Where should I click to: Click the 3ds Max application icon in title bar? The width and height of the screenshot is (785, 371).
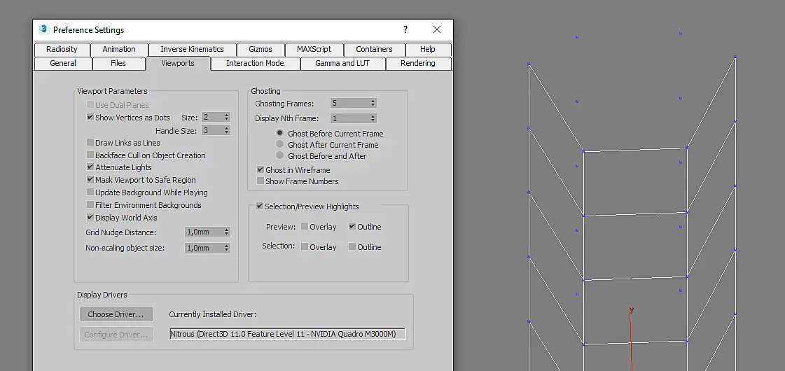(43, 29)
